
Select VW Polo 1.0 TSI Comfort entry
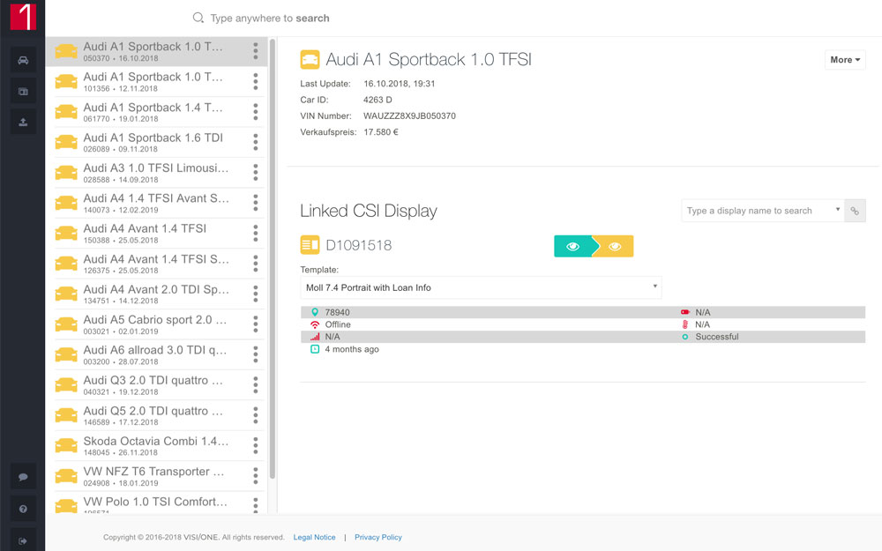[156, 503]
